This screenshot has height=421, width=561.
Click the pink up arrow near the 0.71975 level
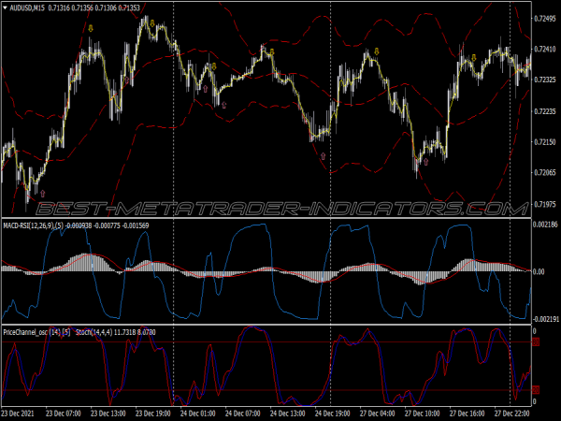43,194
